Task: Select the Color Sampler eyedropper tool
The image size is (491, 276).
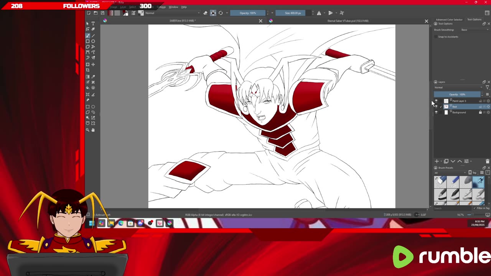Action: coord(93,77)
